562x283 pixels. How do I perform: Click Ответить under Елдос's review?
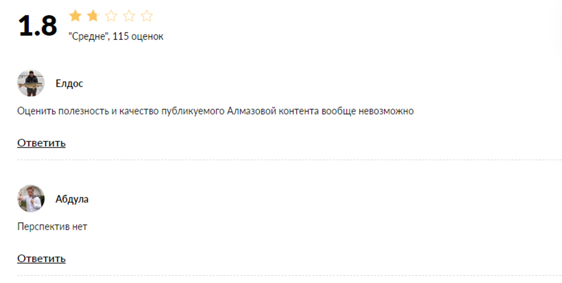pos(41,143)
